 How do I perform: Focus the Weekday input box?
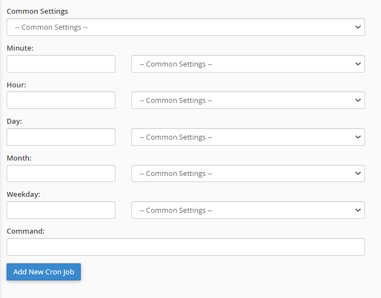click(x=61, y=210)
